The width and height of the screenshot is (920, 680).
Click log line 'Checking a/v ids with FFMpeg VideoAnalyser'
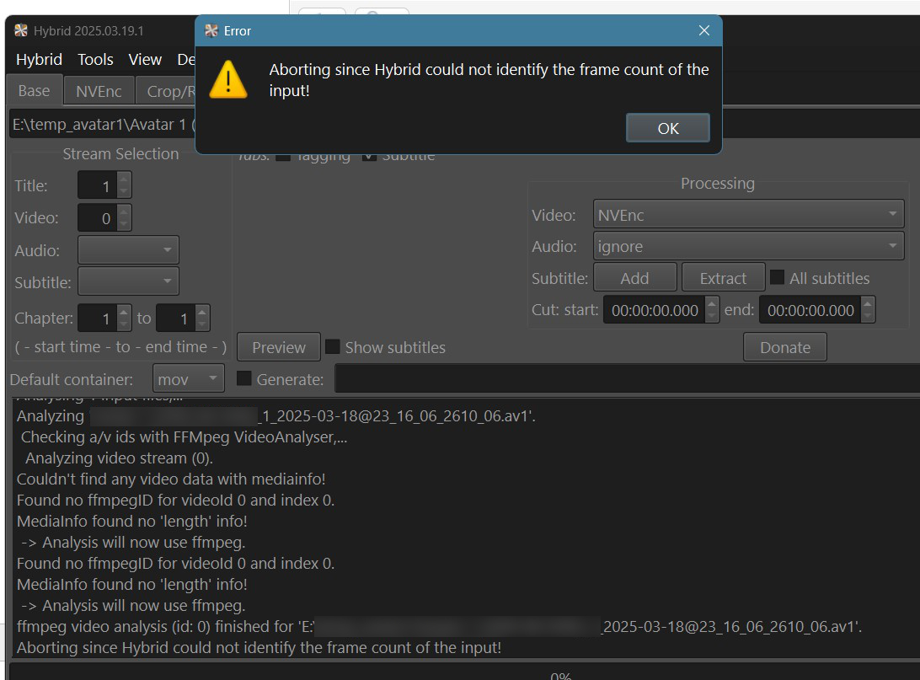coord(184,436)
